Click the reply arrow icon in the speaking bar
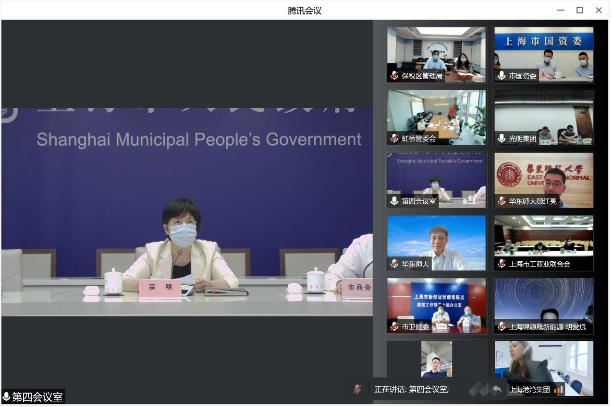This screenshot has height=407, width=612. (x=497, y=389)
